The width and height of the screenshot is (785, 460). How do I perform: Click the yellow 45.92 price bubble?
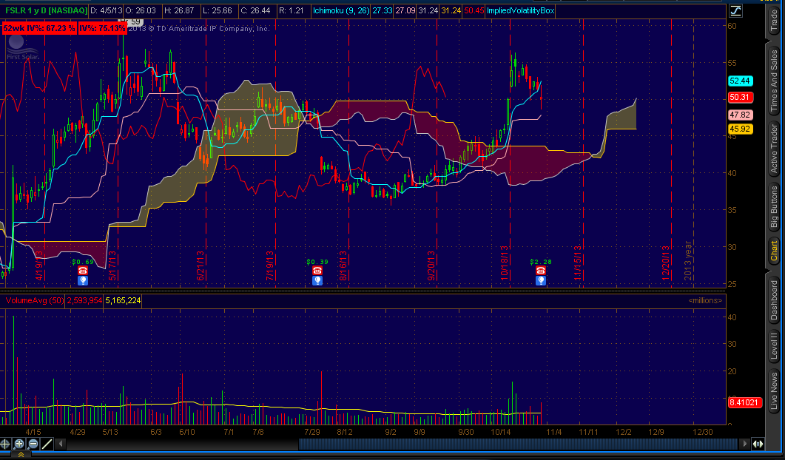740,129
